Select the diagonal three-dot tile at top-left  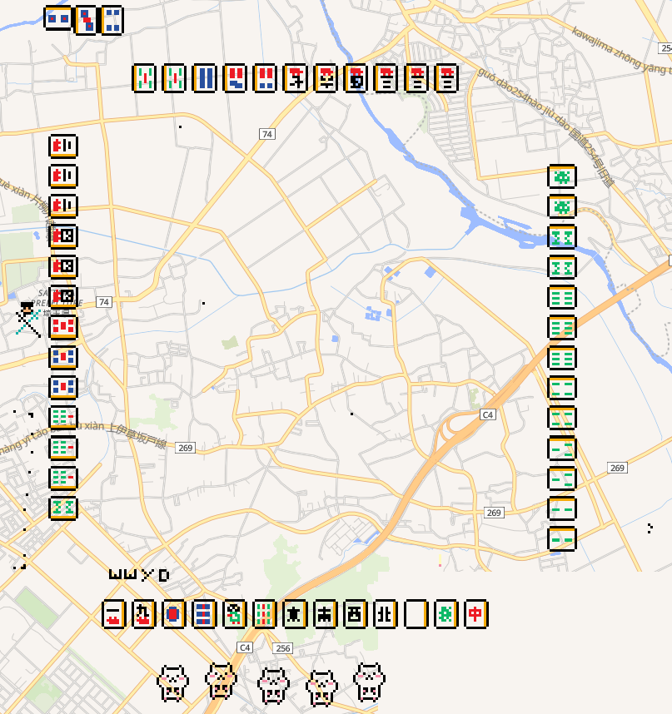(86, 20)
